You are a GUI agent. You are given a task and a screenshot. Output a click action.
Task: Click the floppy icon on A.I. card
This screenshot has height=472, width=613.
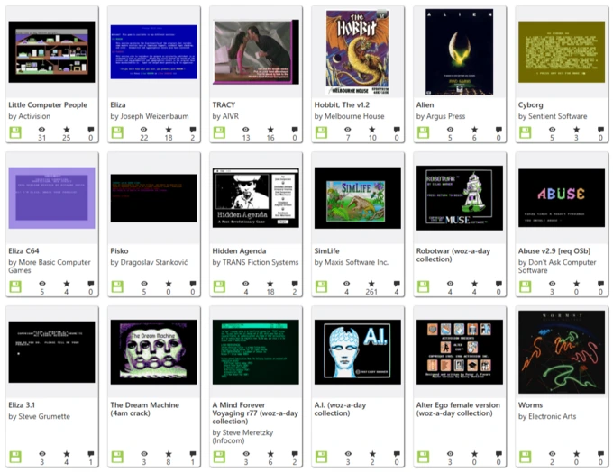(321, 457)
